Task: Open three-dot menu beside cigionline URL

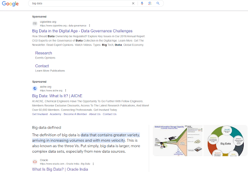Action: coord(89,26)
